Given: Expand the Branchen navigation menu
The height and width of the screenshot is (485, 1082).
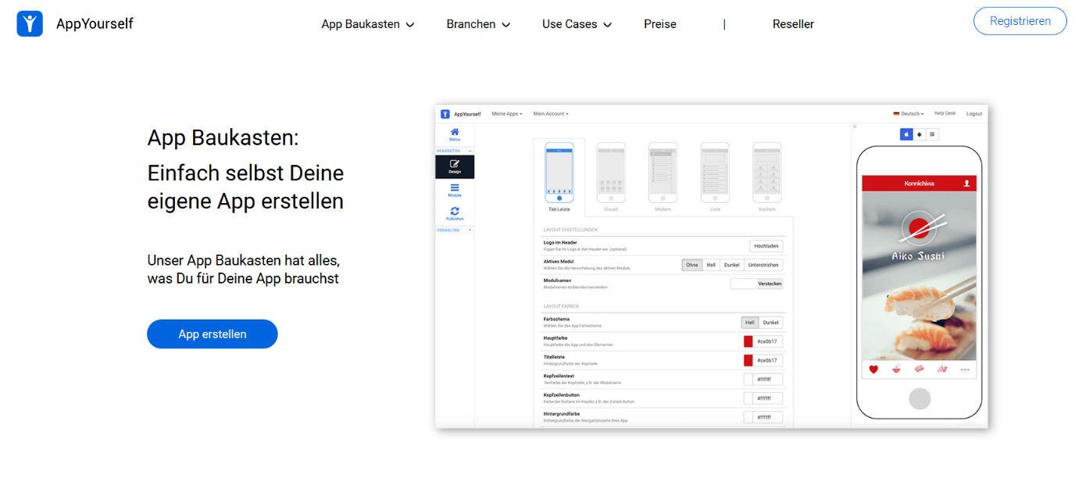Looking at the screenshot, I should (478, 24).
